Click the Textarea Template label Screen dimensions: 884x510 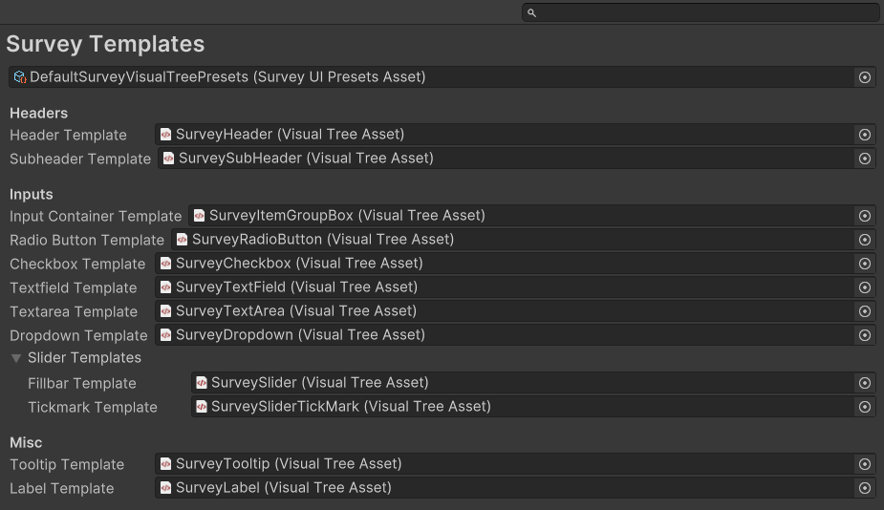[74, 311]
